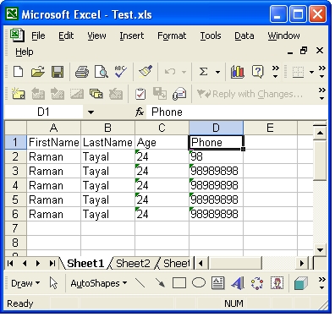Switch to the Sheet2 tab

133,264
